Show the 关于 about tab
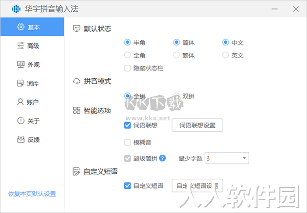Viewport: 307px width, 213px height. (x=32, y=121)
